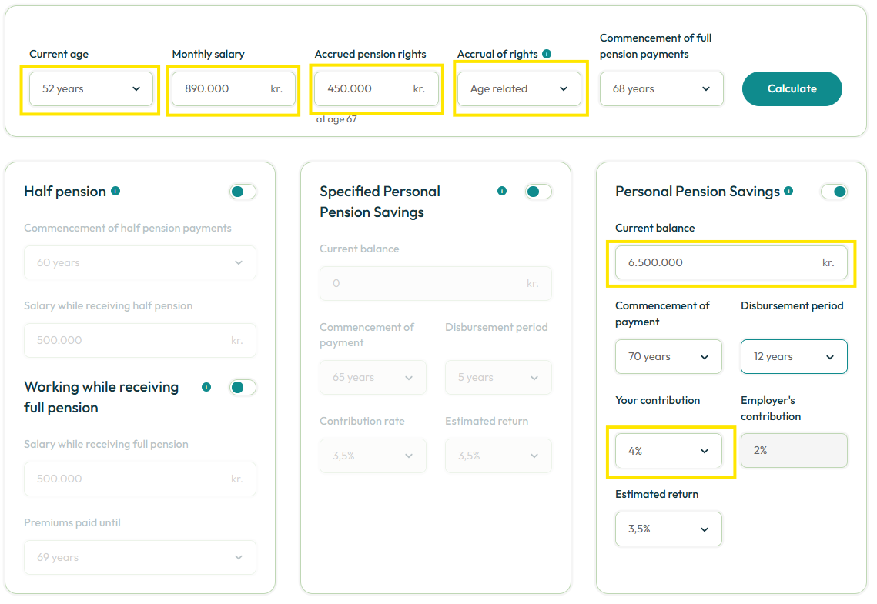The height and width of the screenshot is (604, 877).
Task: Open the Accrual of rights dropdown
Action: [519, 88]
